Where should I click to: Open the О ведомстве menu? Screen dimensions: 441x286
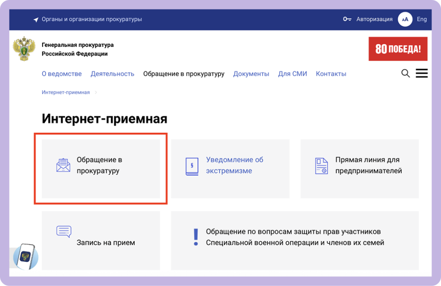(x=62, y=74)
